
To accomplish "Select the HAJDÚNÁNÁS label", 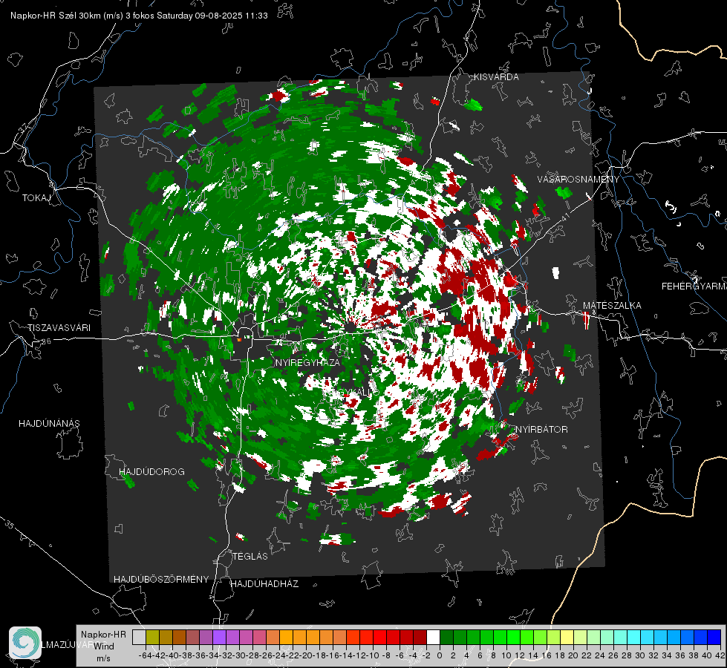I will pyautogui.click(x=49, y=424).
